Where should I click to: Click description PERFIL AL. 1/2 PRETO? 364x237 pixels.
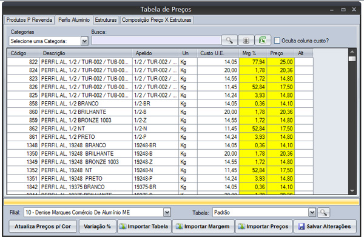(x=86, y=137)
